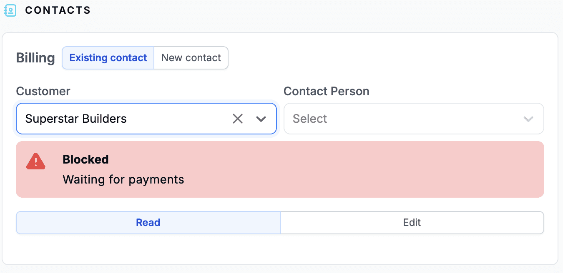
Task: Click the Contact Person 'Select' placeholder
Action: [x=310, y=119]
